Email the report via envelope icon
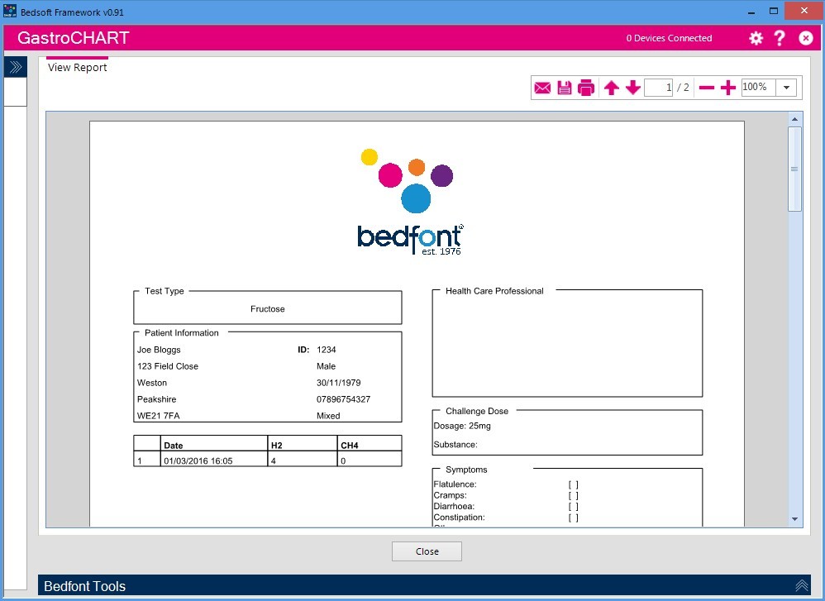Screen dimensions: 825x601 click(x=542, y=88)
